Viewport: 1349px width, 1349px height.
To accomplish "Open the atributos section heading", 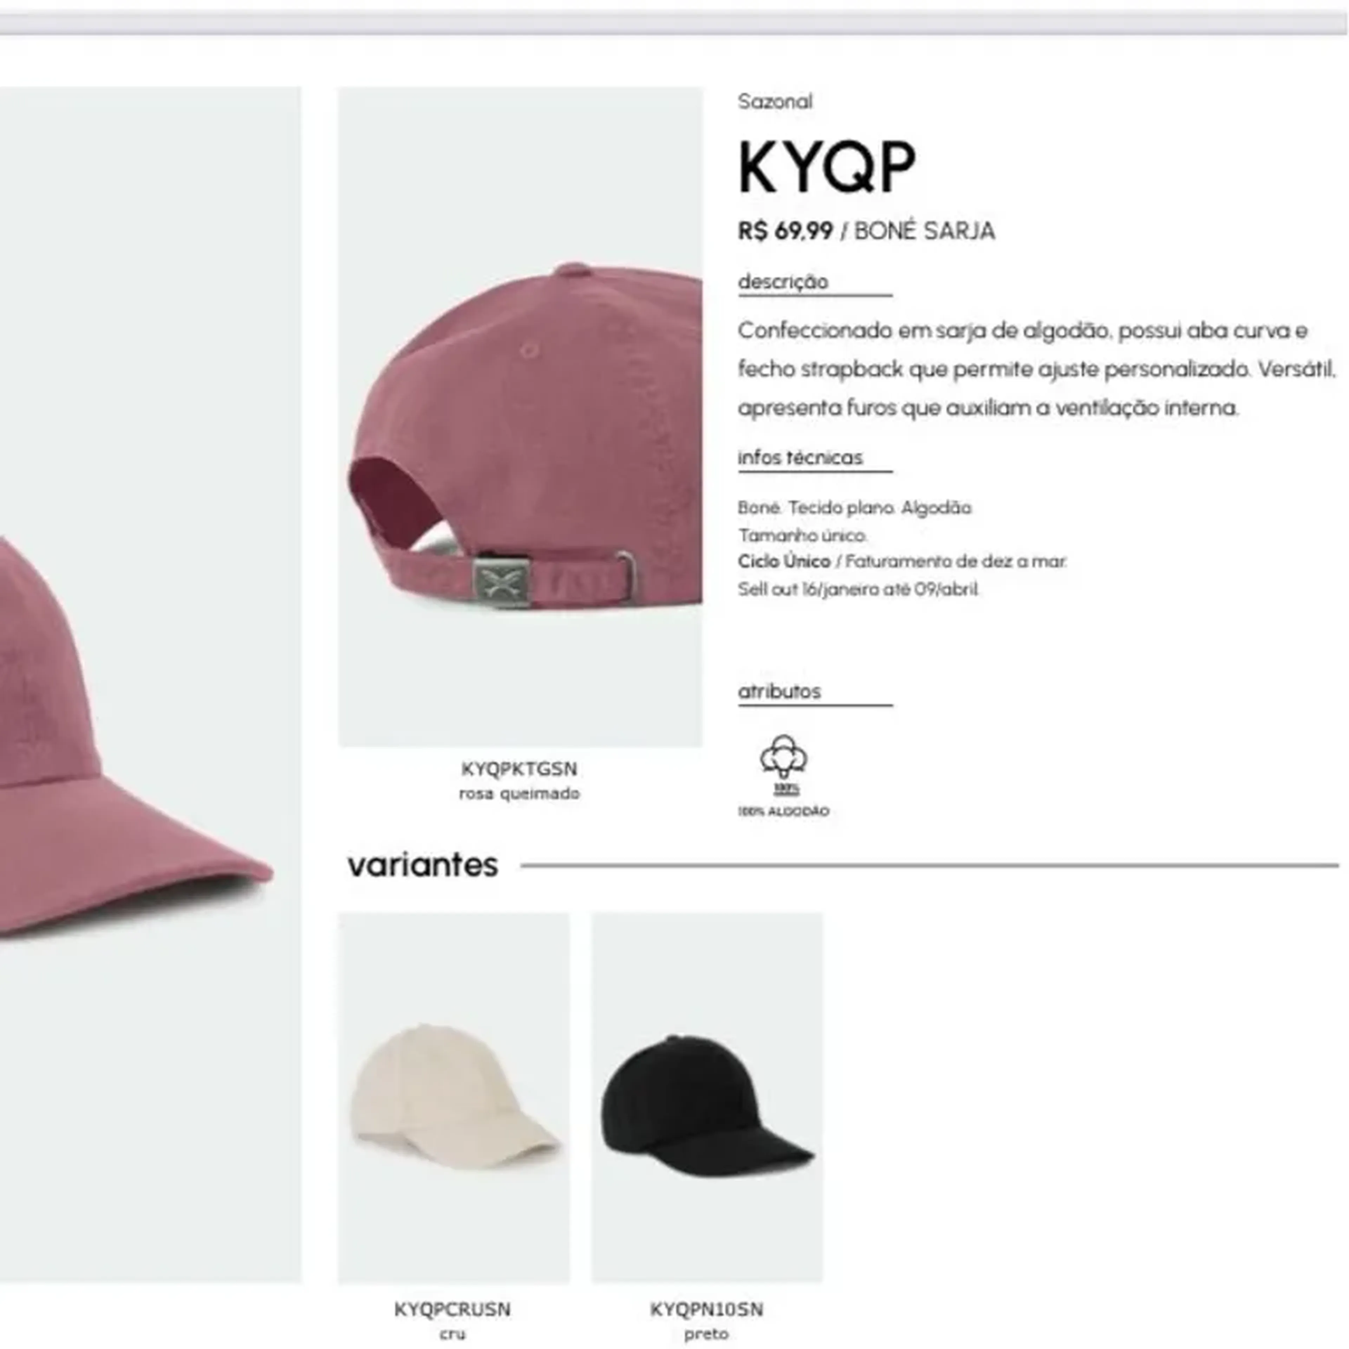I will (x=779, y=691).
